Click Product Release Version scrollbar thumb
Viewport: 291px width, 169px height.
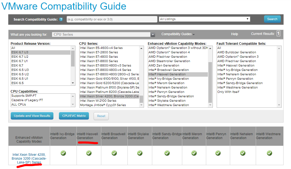point(73,59)
